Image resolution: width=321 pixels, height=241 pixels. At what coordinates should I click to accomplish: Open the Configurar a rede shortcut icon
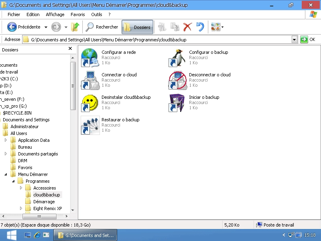(x=90, y=57)
